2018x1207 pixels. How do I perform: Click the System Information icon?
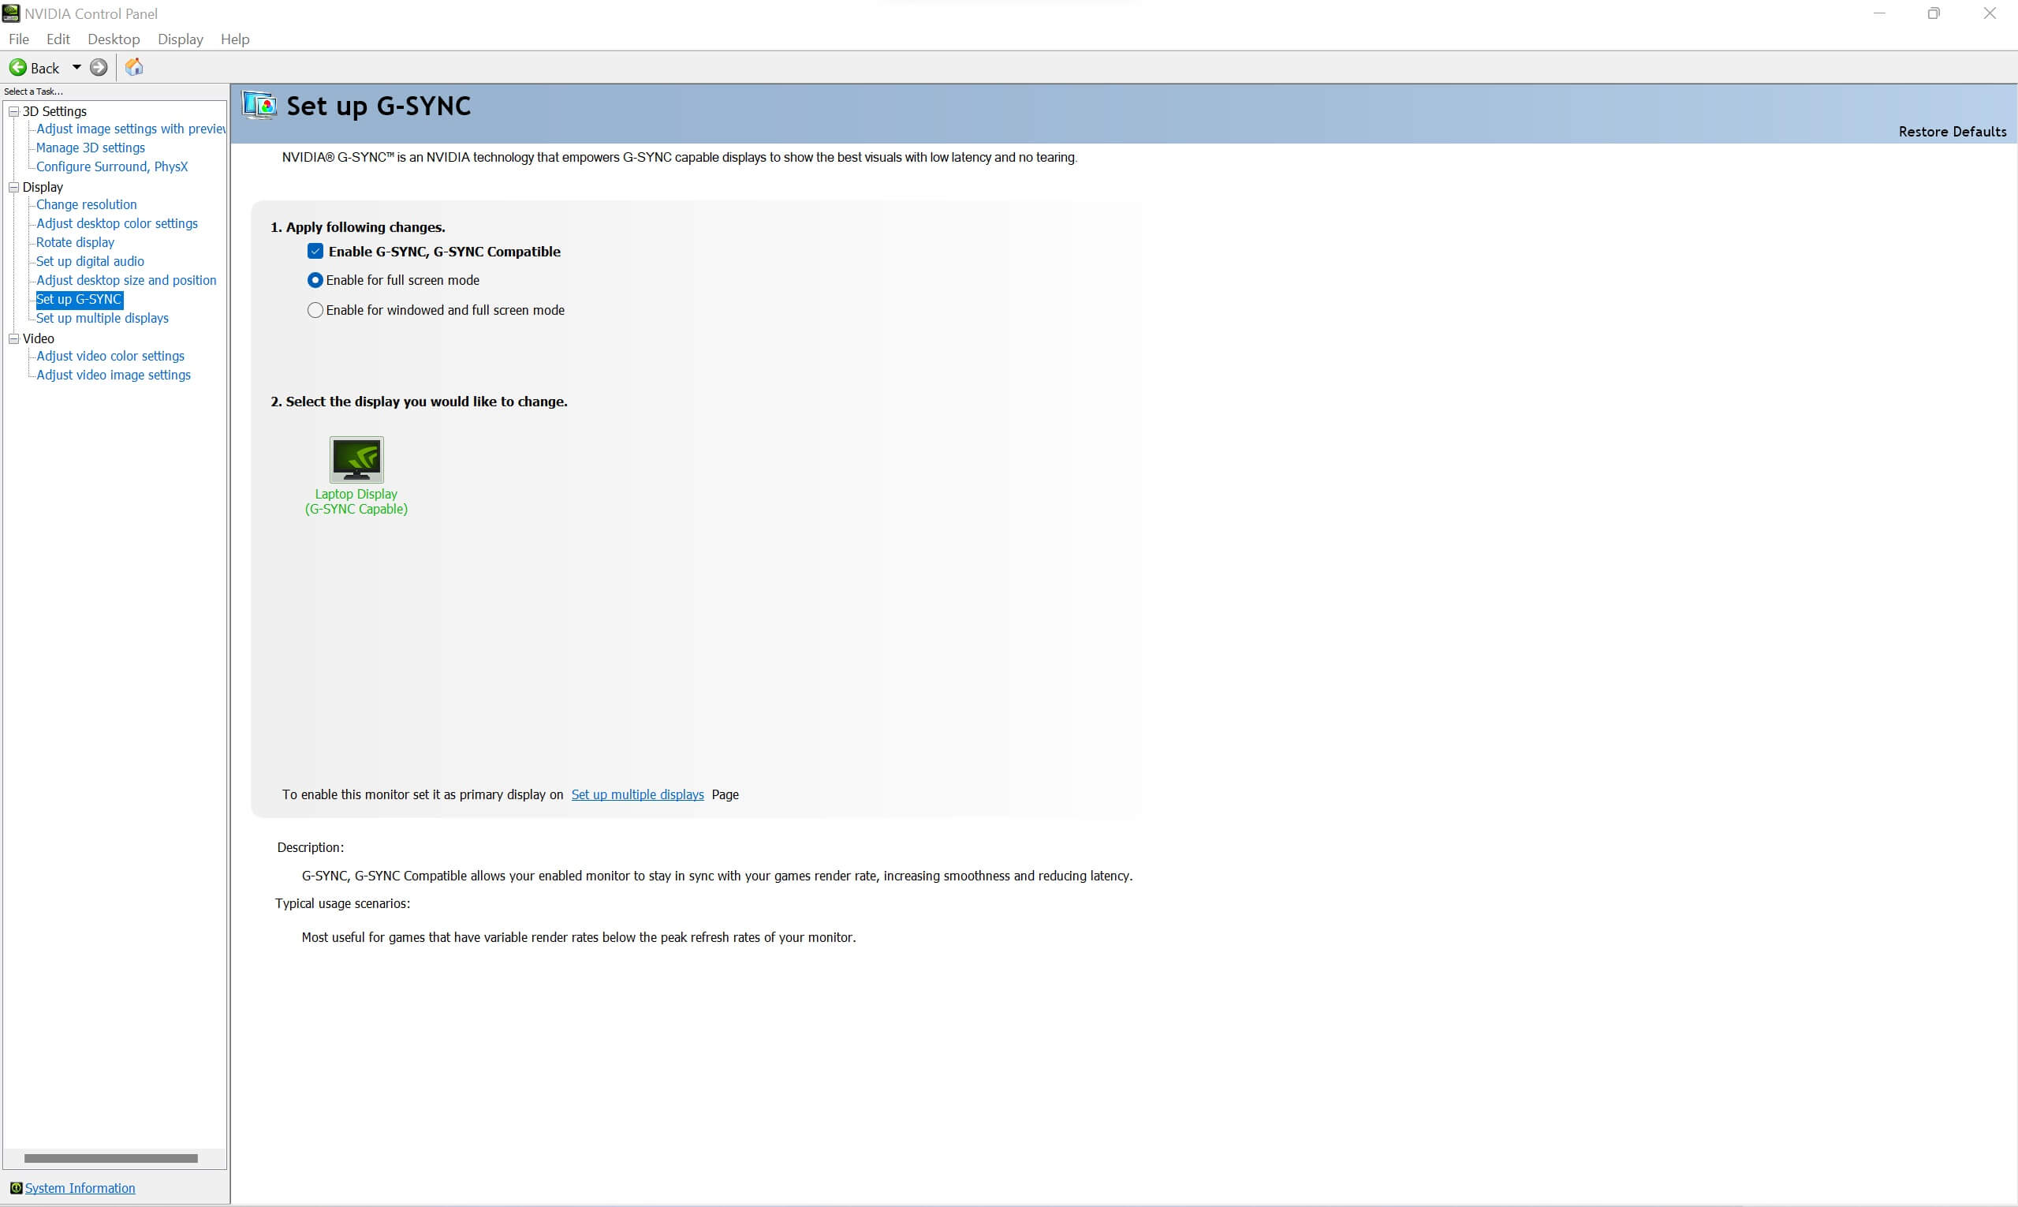[x=16, y=1187]
